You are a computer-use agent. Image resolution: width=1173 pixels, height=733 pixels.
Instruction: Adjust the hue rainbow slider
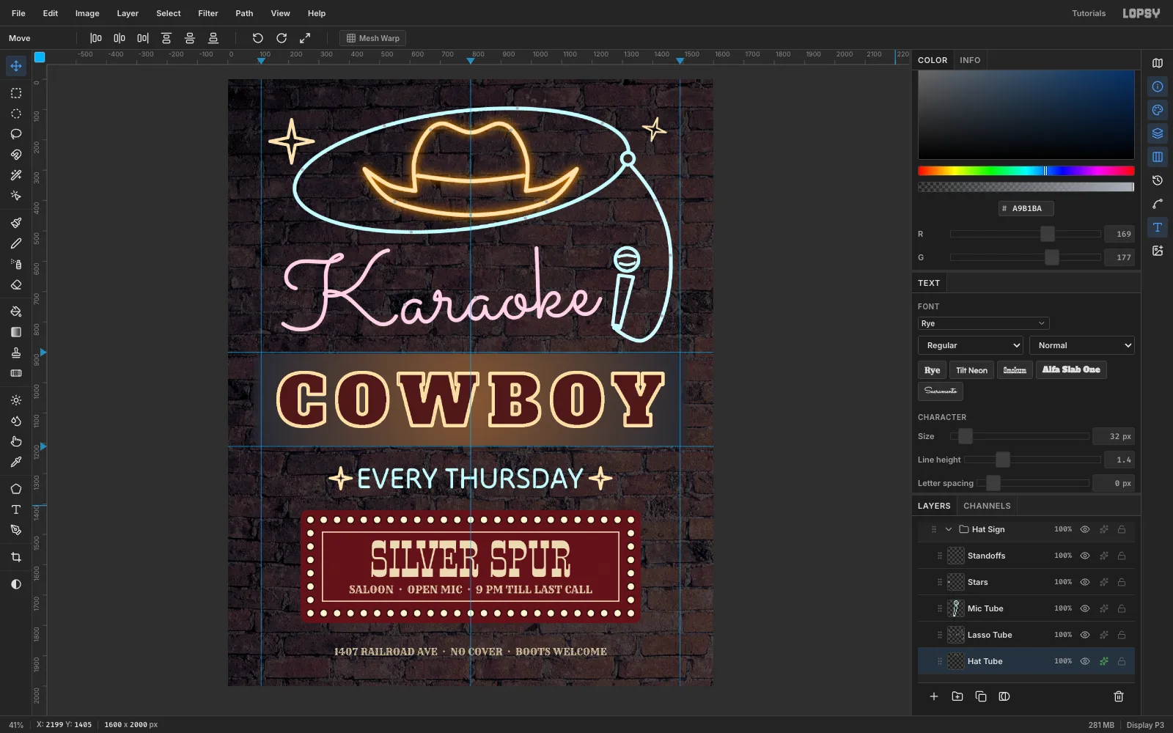point(1026,171)
